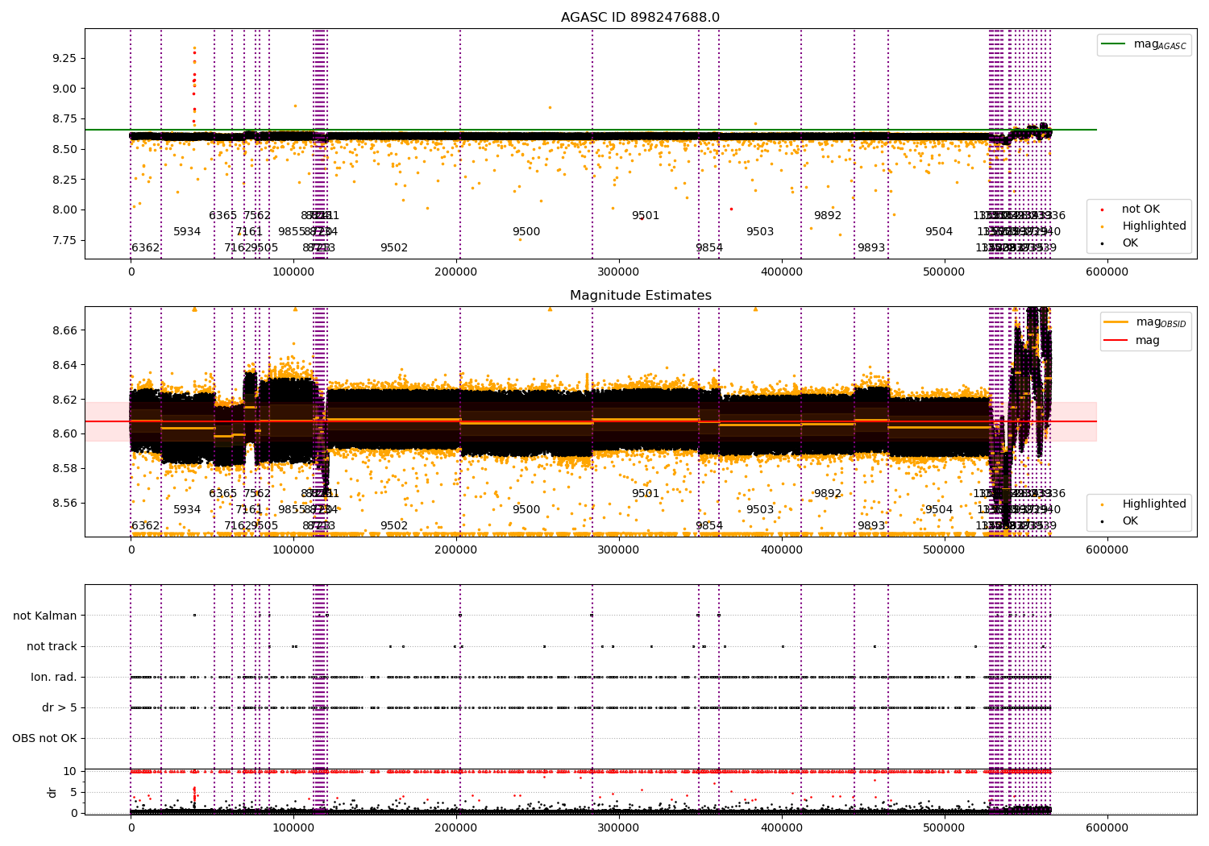The image size is (1209, 846).
Task: Click obsid label 5934 in AGASC ID plot
Action: point(187,232)
